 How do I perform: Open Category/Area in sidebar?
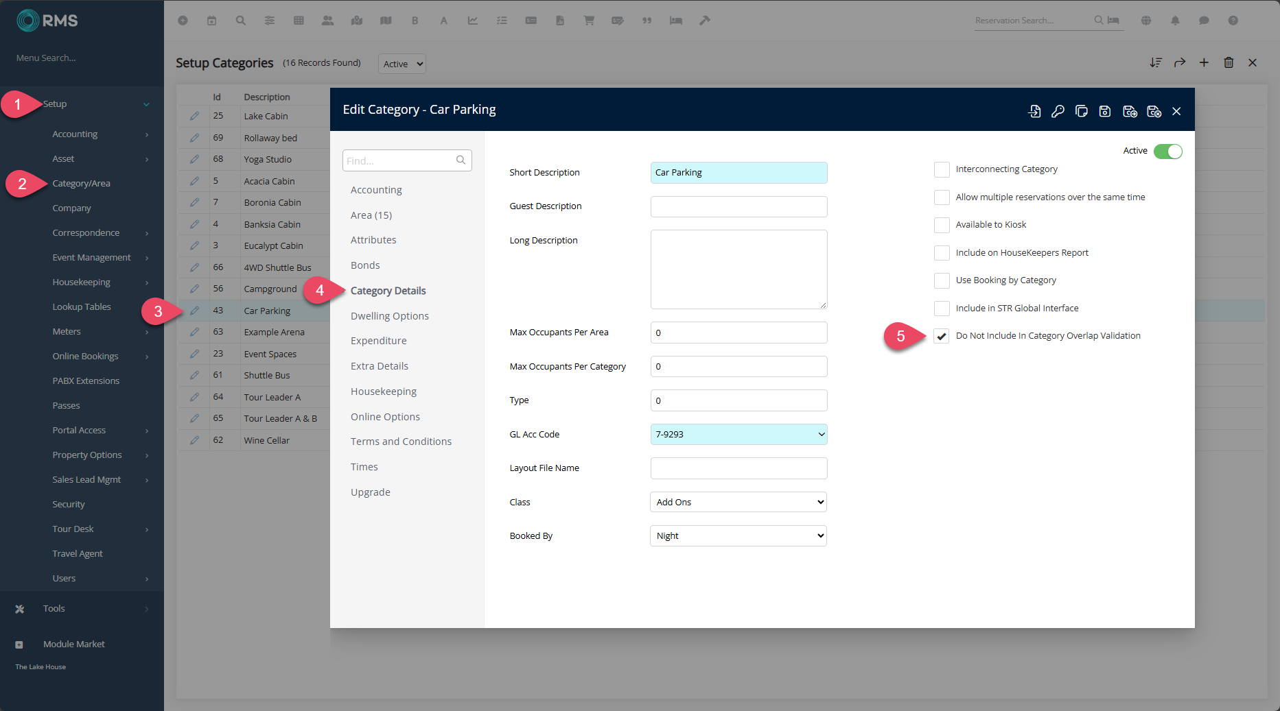click(81, 184)
